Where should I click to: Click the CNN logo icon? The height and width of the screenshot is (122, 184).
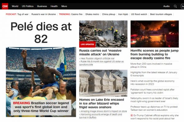[5, 6]
